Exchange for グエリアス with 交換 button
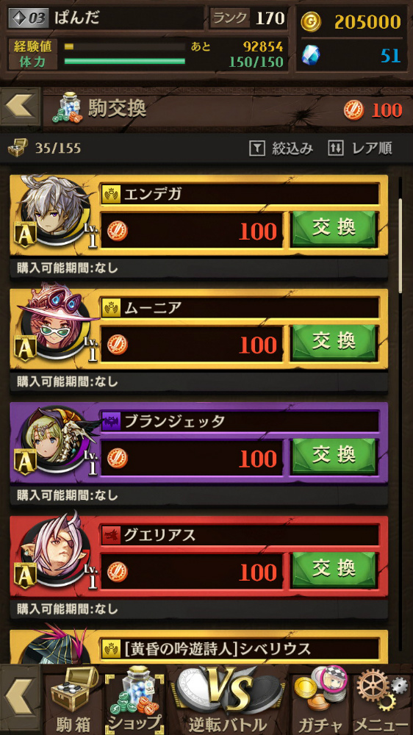Viewport: 413px width, 735px height. pos(334,570)
